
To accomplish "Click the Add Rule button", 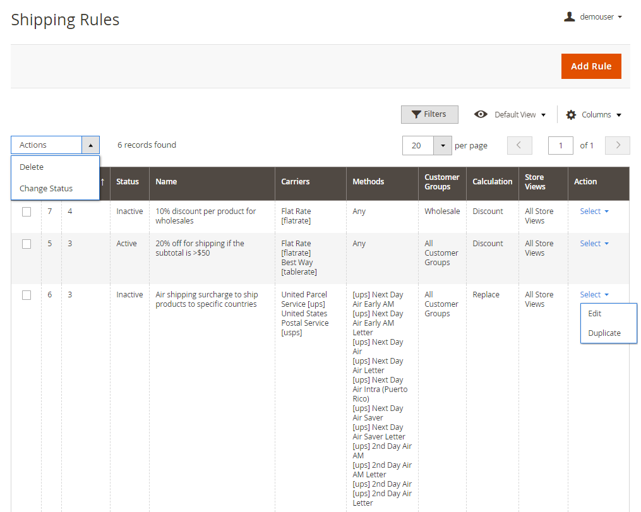I will point(590,66).
